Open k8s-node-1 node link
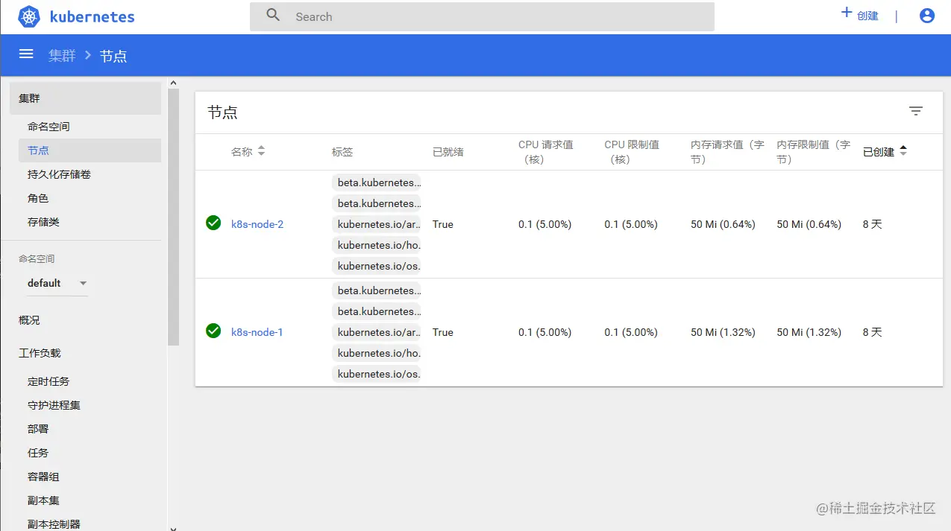951x531 pixels. pos(257,332)
